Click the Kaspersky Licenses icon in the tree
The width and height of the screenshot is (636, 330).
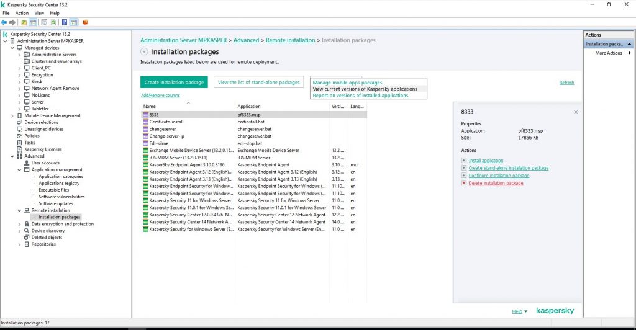pos(19,149)
